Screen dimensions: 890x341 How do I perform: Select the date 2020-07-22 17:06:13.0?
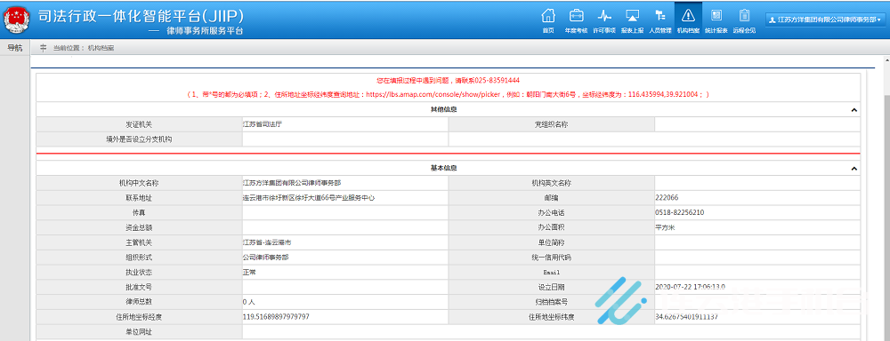point(691,286)
